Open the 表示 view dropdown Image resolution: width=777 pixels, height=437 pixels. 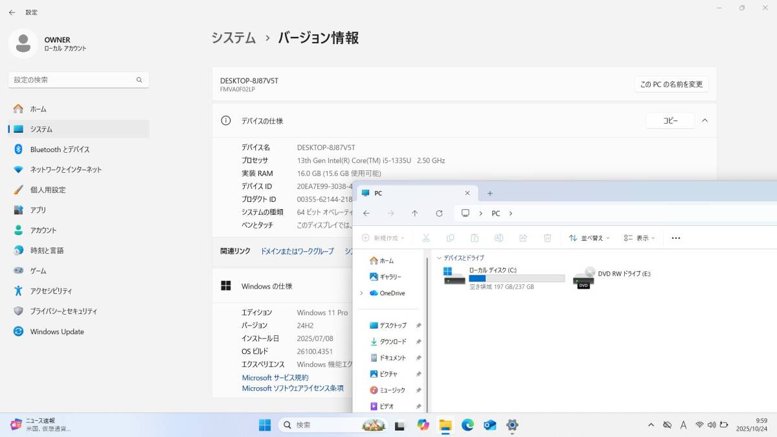(638, 238)
